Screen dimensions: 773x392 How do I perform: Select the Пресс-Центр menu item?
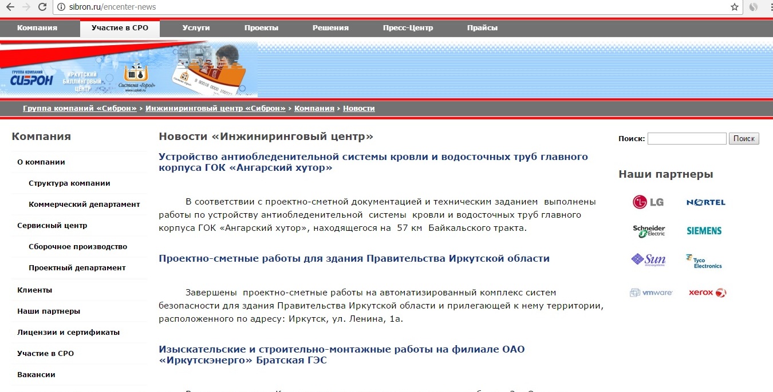click(408, 28)
